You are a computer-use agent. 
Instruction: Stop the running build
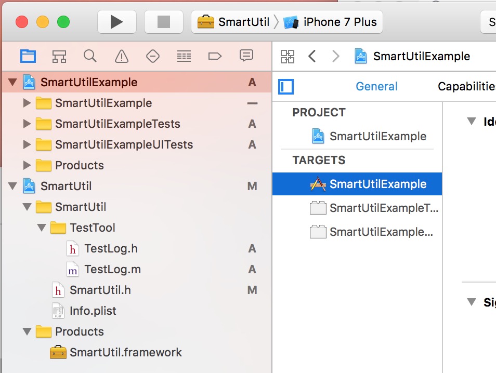tap(164, 22)
